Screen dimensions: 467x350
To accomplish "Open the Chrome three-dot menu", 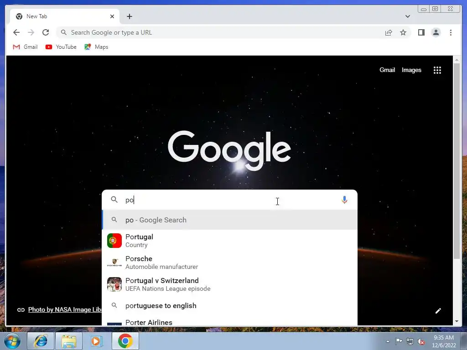I will click(x=451, y=32).
